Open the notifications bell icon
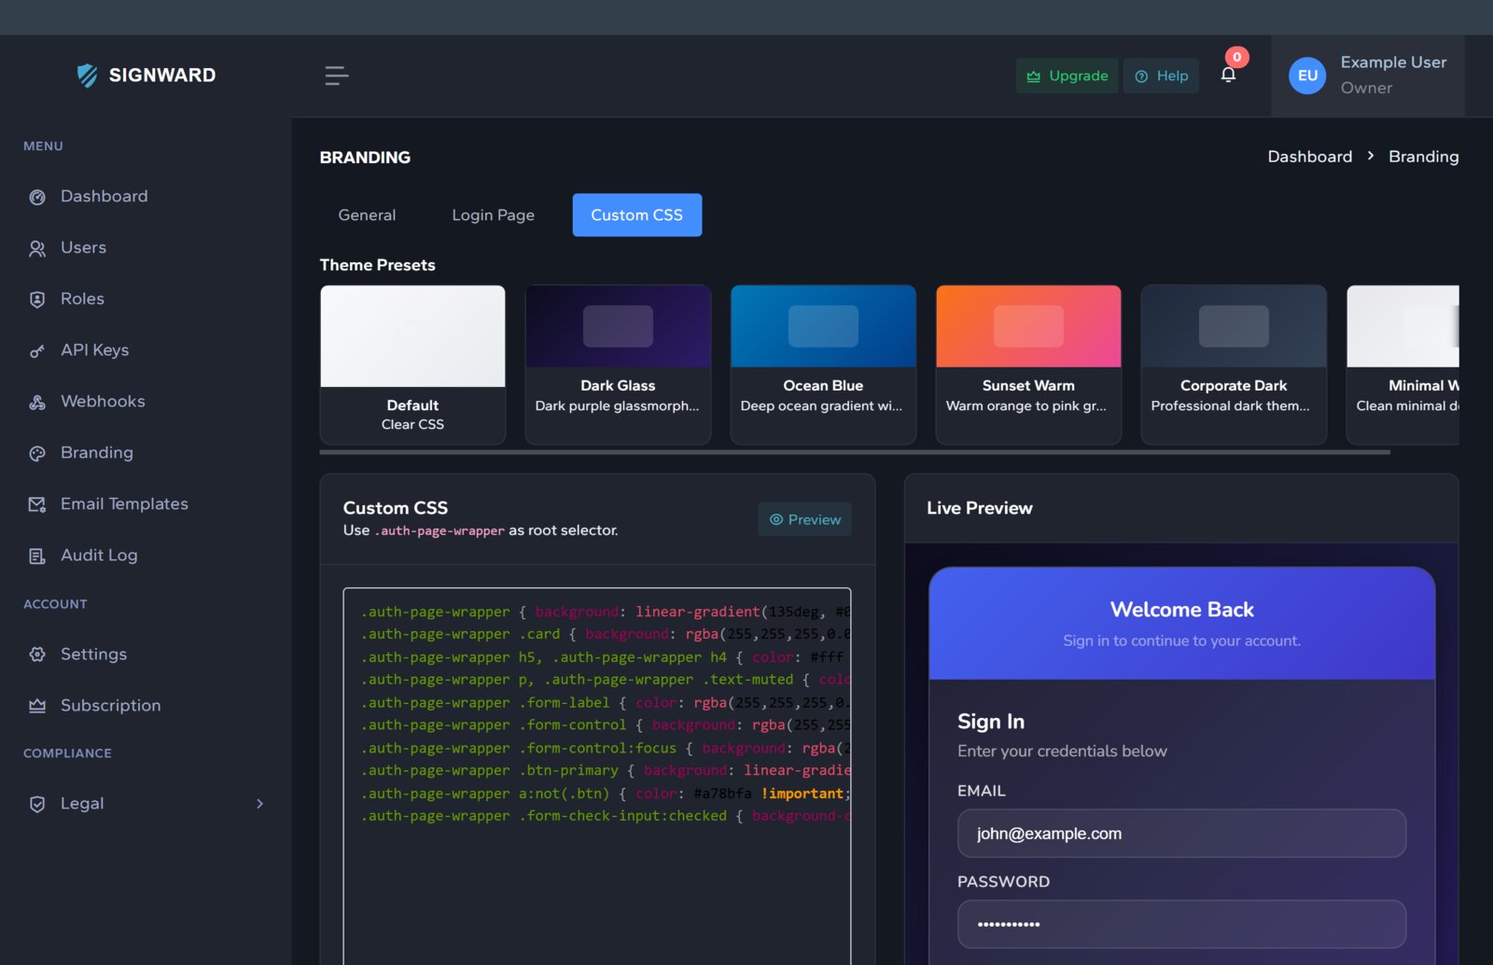 (1228, 75)
